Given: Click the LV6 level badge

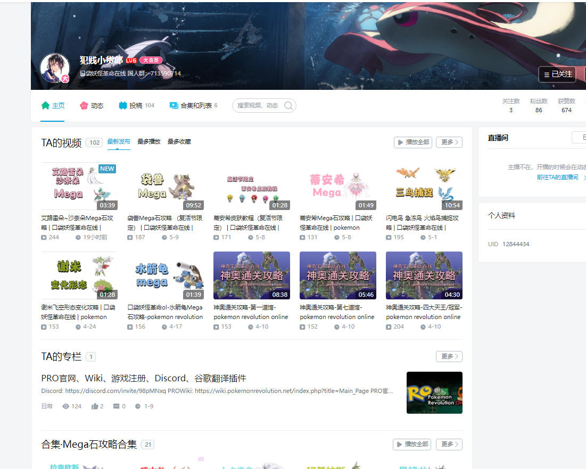Looking at the screenshot, I should [131, 60].
